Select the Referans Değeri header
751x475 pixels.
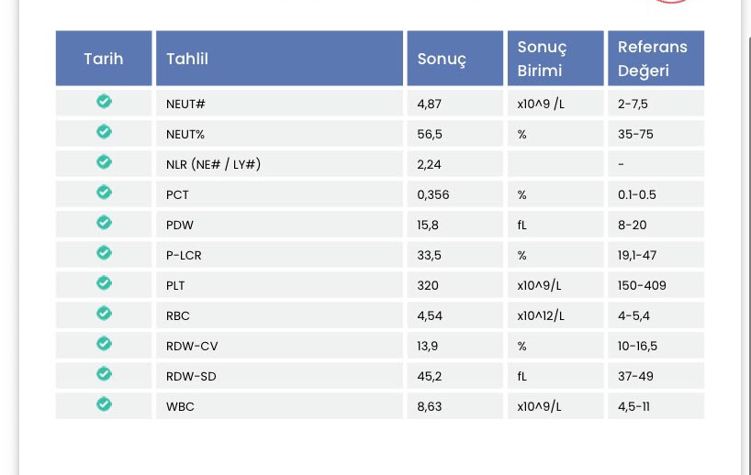pyautogui.click(x=656, y=59)
